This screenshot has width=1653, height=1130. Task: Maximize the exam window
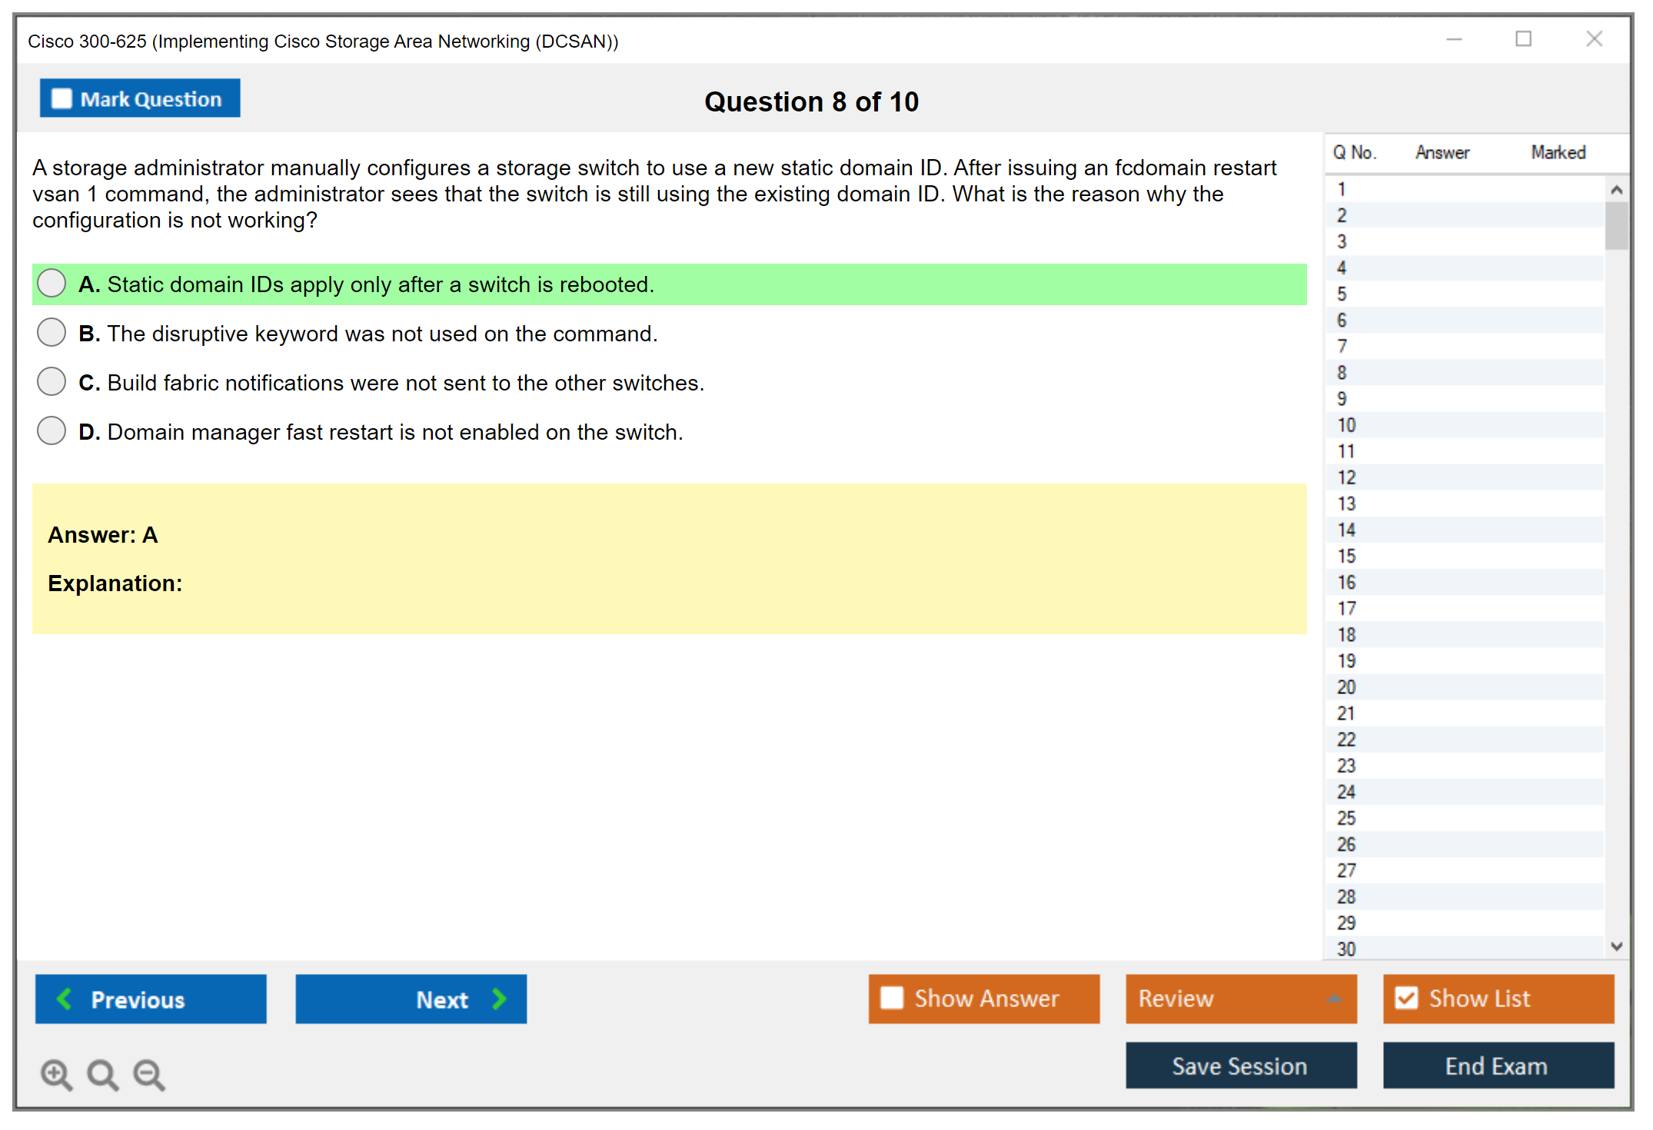(1523, 39)
